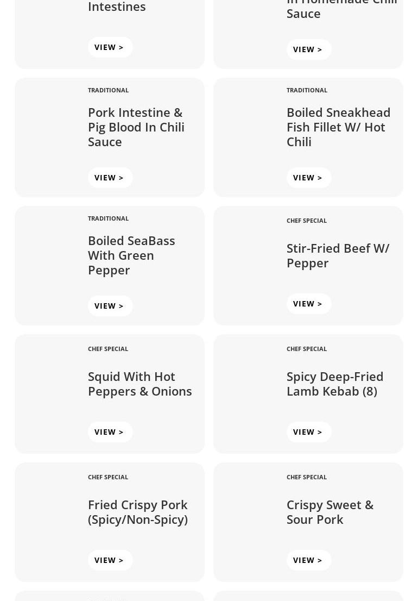Click View button in Homemade Chili Sauce card

(x=308, y=49)
